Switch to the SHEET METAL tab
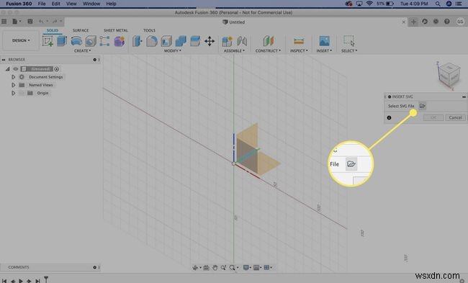468x283 pixels. [116, 30]
